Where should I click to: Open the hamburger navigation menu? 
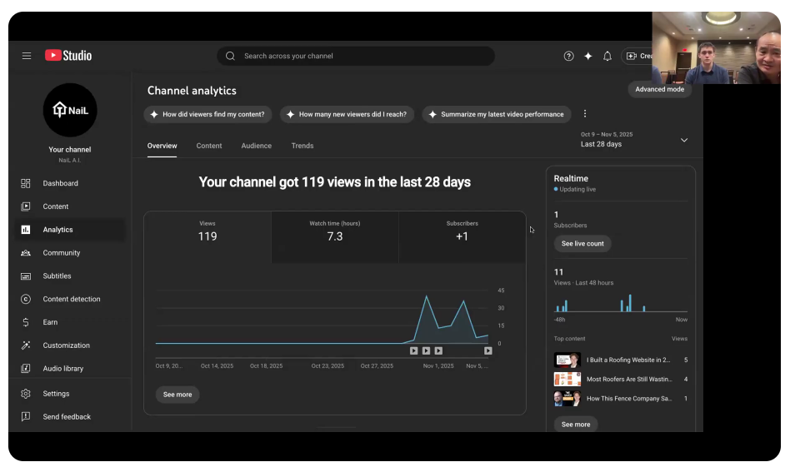pyautogui.click(x=27, y=56)
